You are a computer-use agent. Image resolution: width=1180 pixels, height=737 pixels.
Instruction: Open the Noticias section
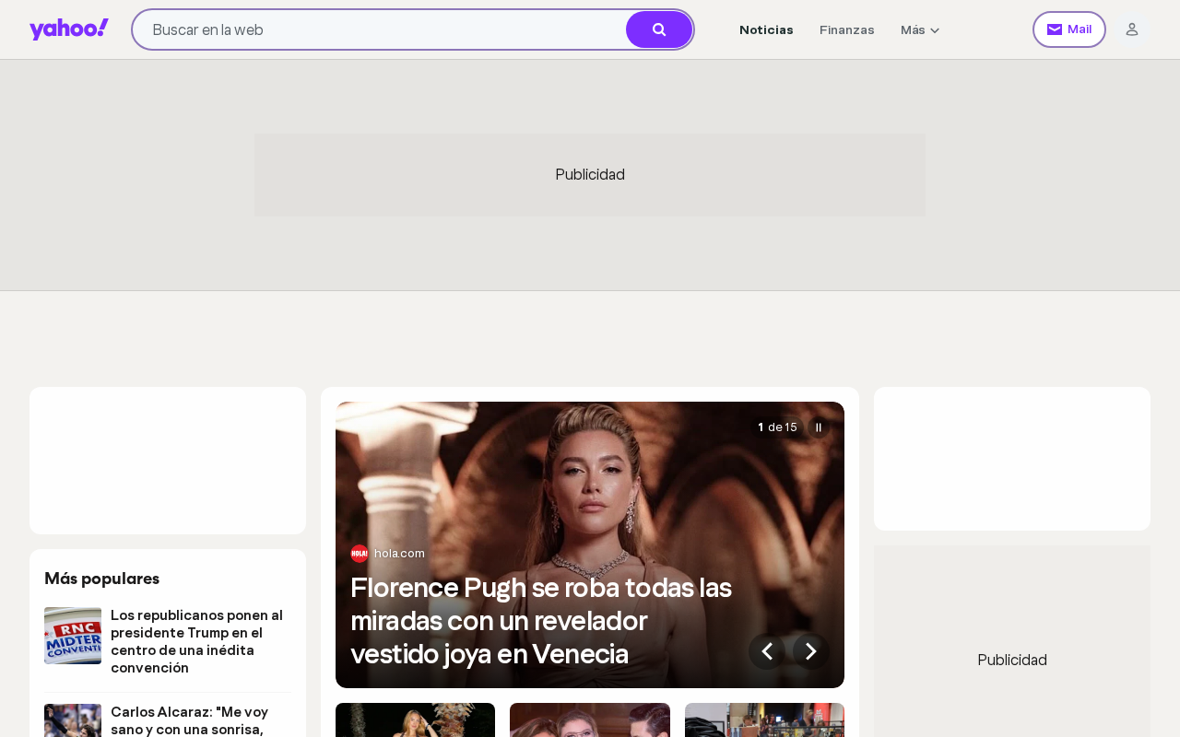(x=766, y=29)
